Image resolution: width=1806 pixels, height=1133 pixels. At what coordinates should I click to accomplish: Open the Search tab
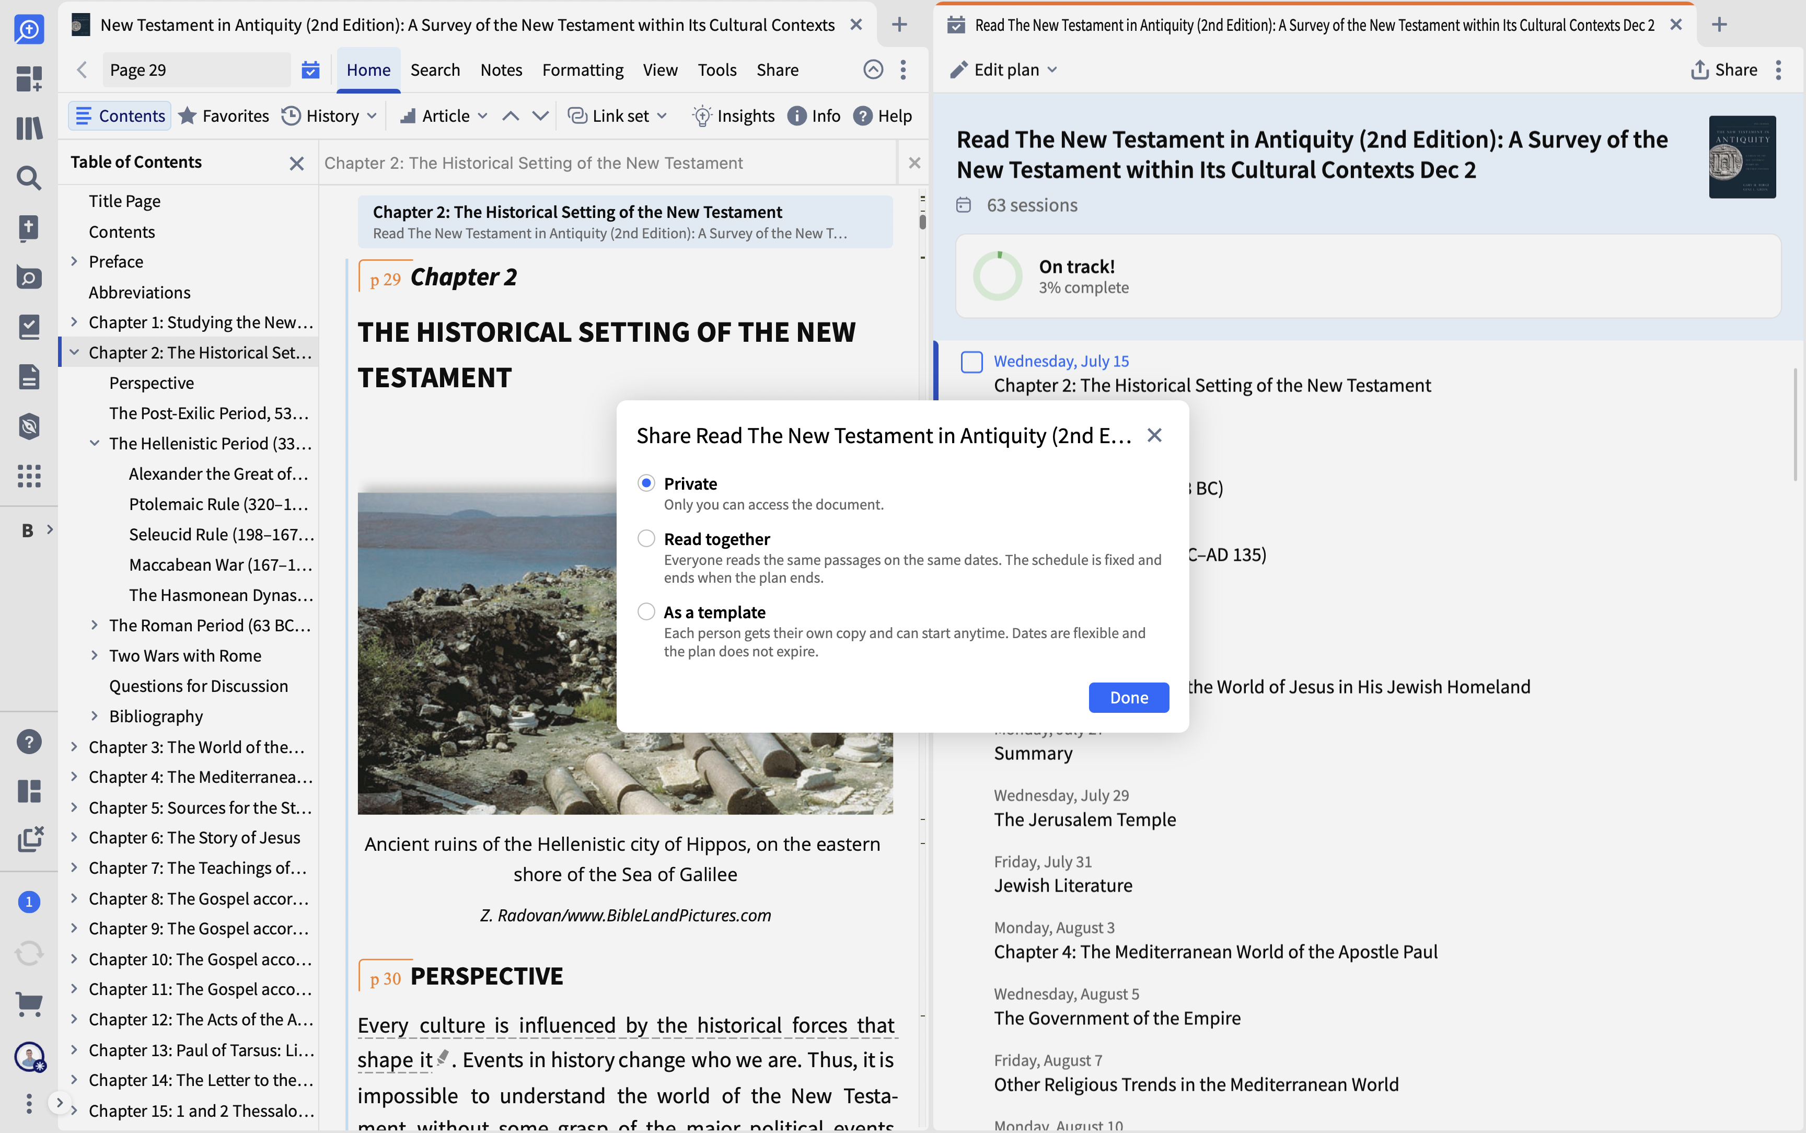click(435, 70)
